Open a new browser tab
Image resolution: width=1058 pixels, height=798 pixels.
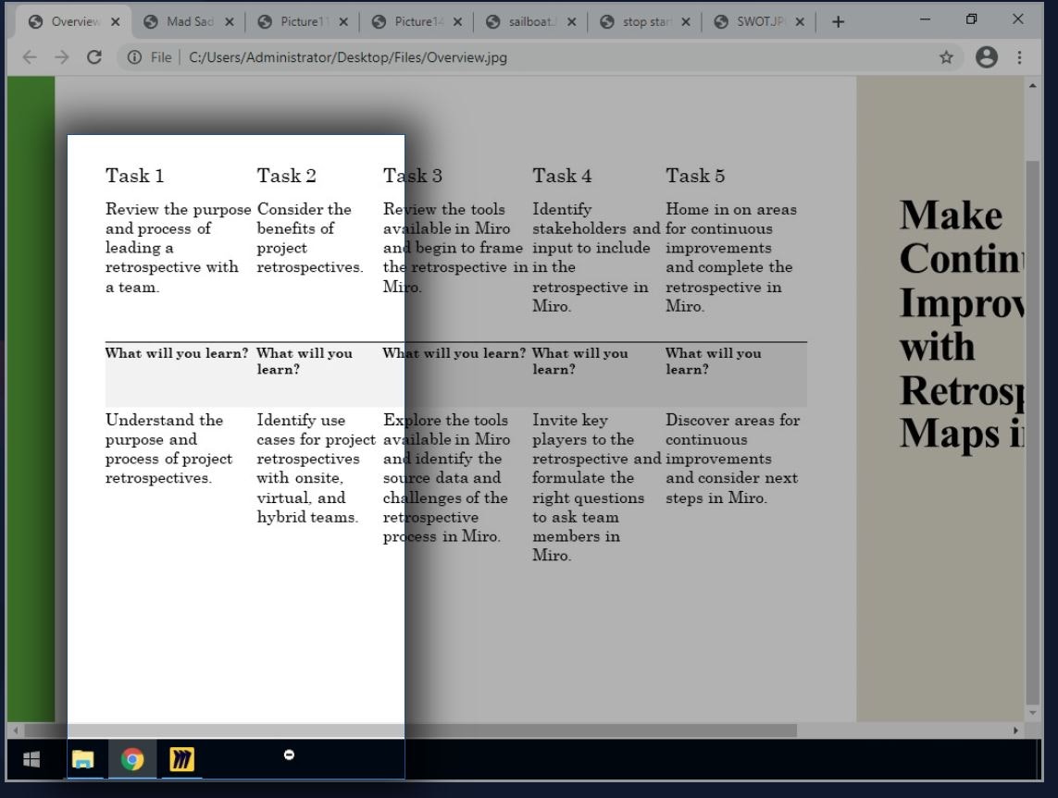pyautogui.click(x=838, y=21)
